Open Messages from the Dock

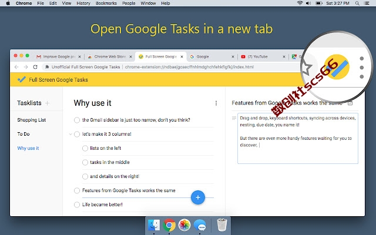coord(200,225)
